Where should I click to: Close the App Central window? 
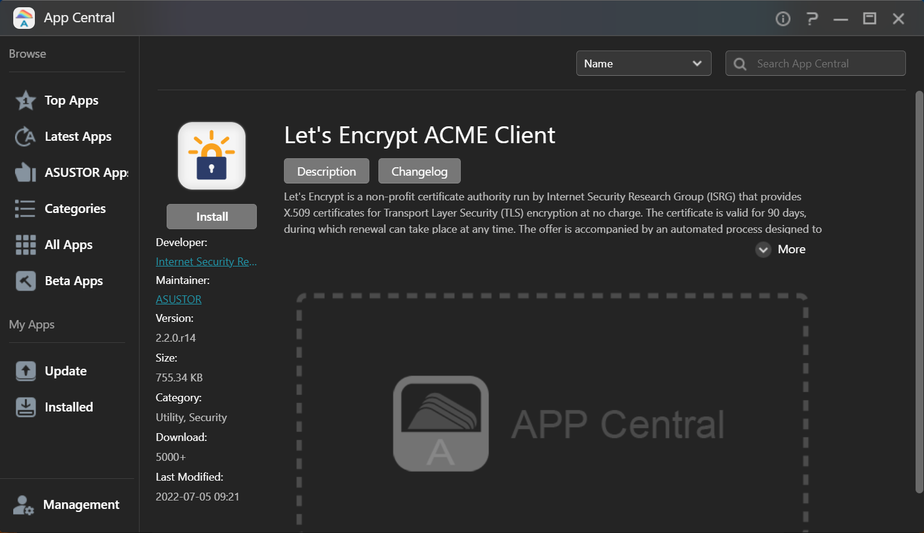[x=898, y=19]
